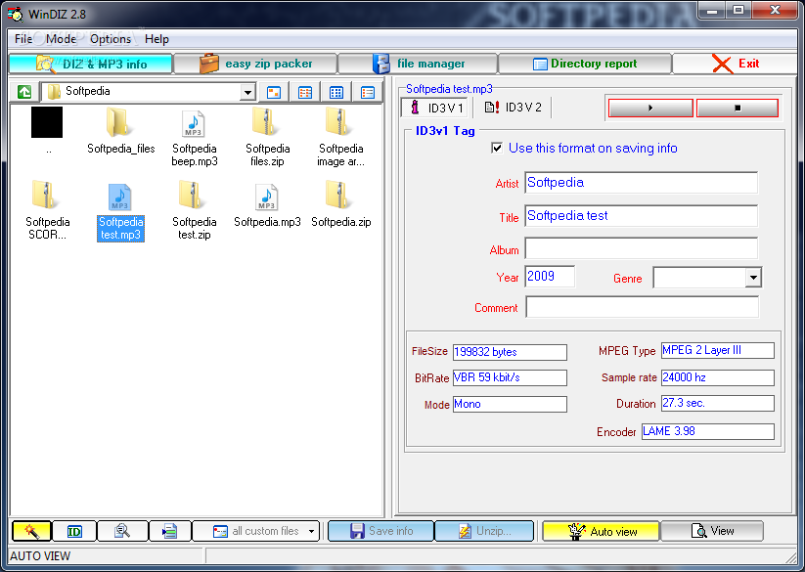Viewport: 805px width, 572px height.
Task: Click the empty Album field
Action: 641,248
